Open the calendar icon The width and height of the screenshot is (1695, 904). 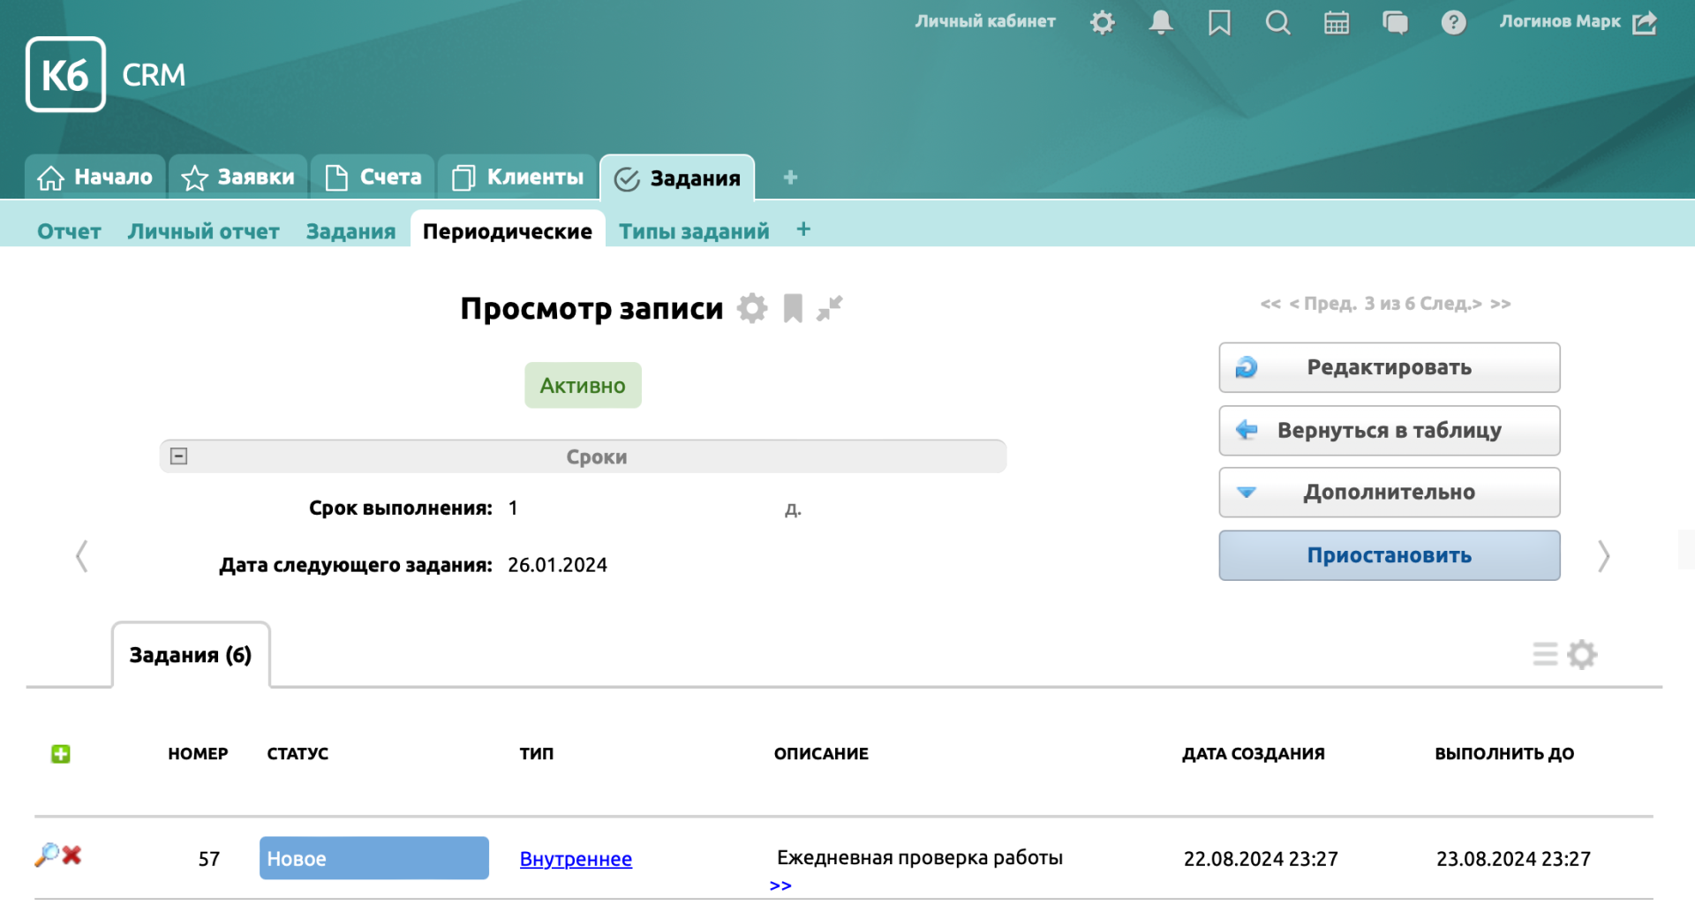point(1336,22)
